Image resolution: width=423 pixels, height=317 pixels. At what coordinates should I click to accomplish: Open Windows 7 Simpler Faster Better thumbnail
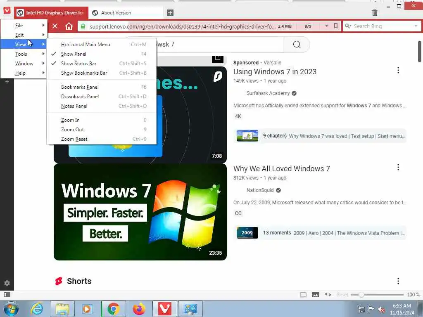[140, 212]
